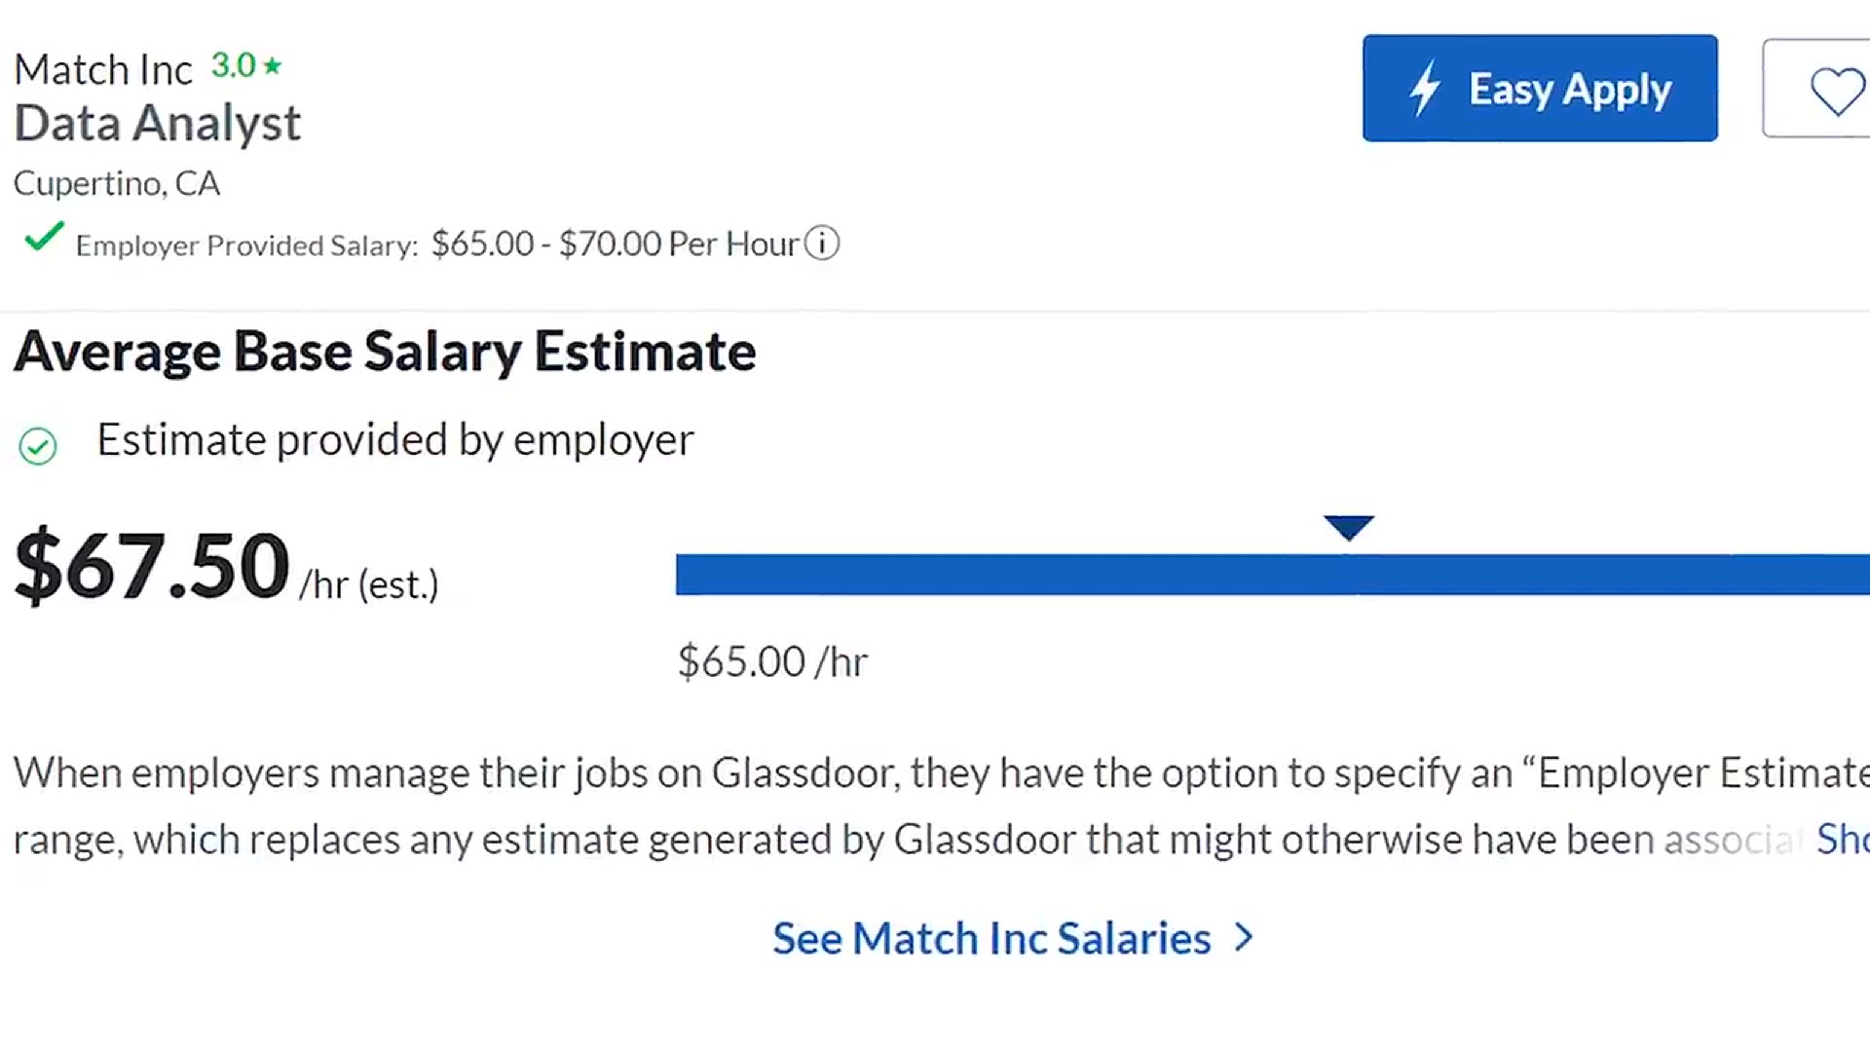
Task: Click the Cupertino, CA location text
Action: coord(117,184)
